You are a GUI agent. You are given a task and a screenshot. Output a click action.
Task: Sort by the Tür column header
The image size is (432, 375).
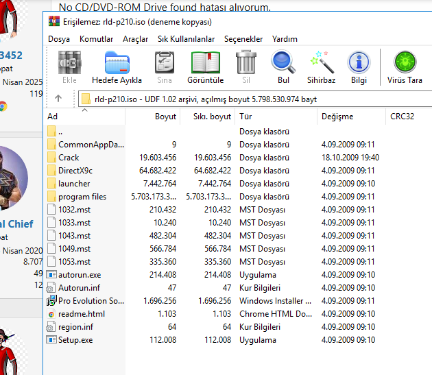point(276,117)
